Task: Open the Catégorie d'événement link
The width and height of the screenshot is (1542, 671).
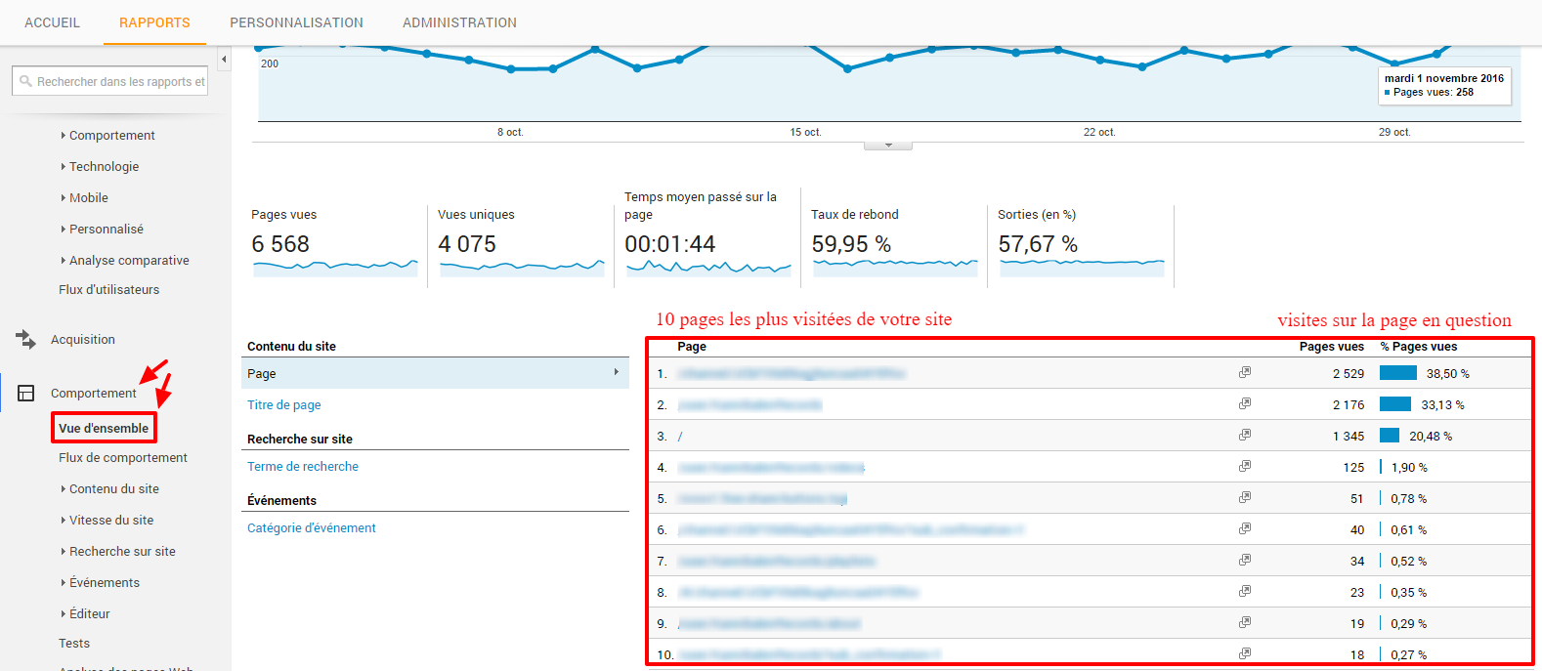Action: click(312, 527)
